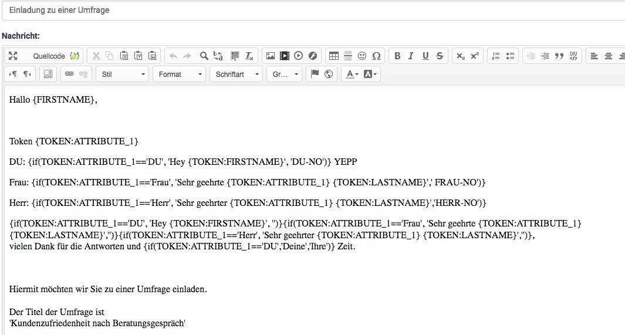Choose the background color picker
Screen dimensions: 625x335
371,74
